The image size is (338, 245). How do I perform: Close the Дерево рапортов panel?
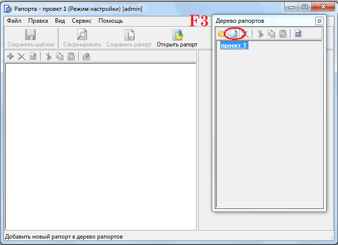319,21
